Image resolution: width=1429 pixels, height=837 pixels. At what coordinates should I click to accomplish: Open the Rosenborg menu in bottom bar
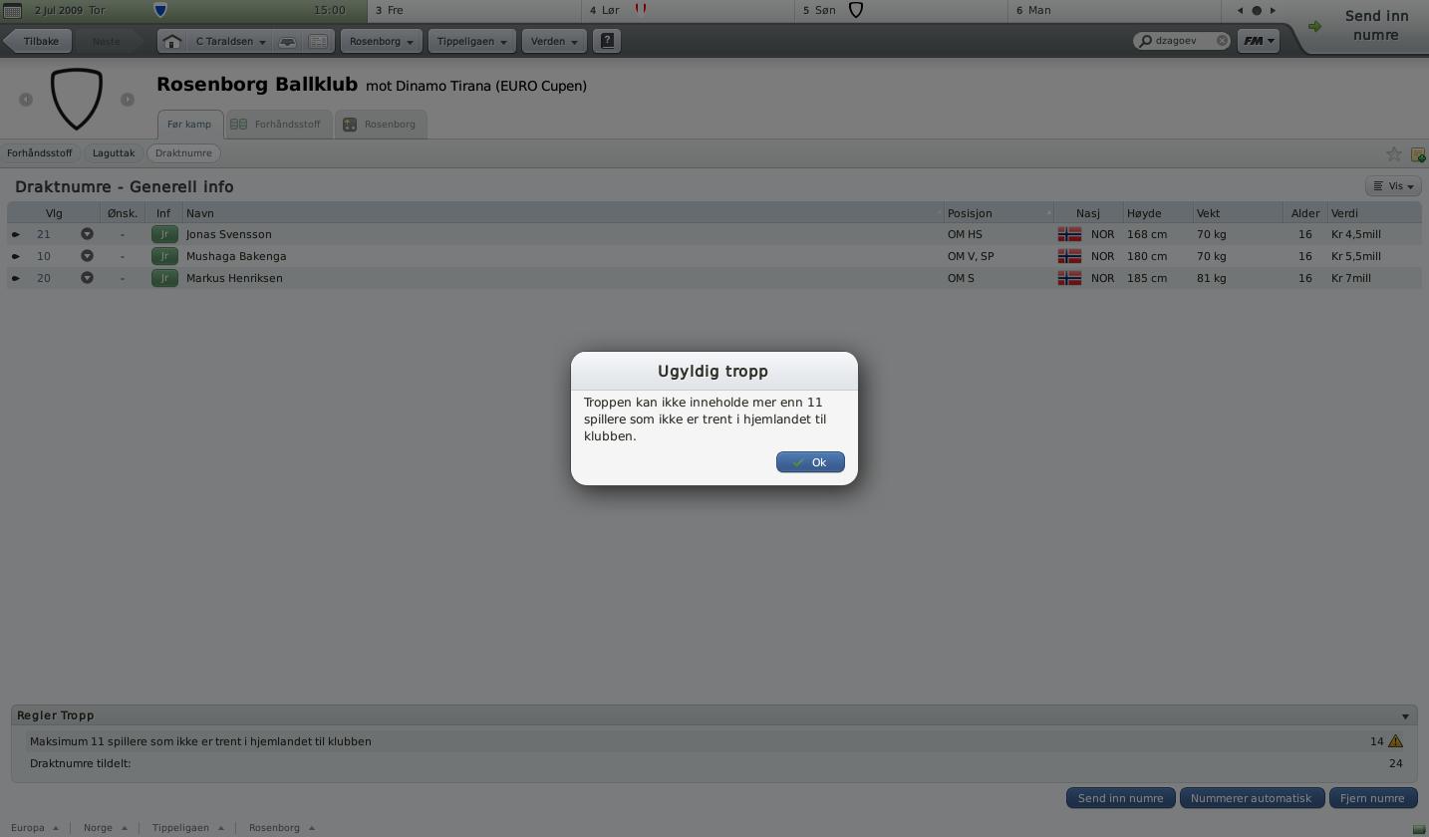tap(281, 828)
